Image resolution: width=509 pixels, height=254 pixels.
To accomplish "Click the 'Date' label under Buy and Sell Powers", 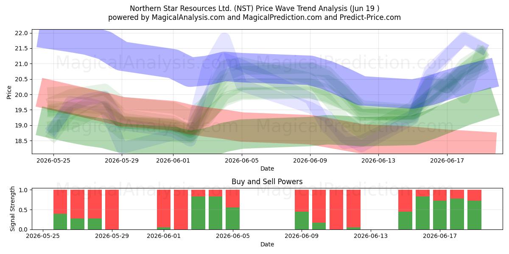I will click(267, 244).
